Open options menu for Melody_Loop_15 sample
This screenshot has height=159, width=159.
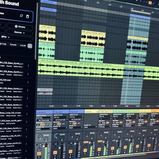26,137
